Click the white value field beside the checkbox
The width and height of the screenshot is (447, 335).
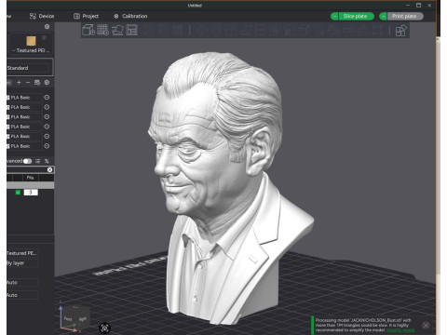coord(31,193)
